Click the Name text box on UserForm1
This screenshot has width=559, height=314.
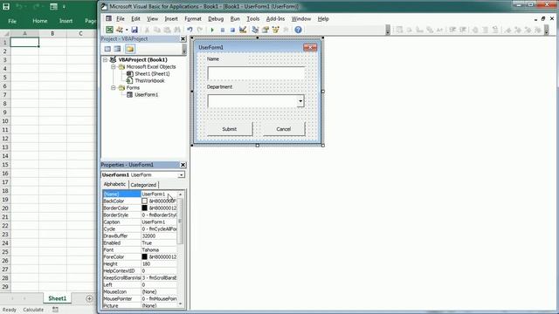pyautogui.click(x=256, y=73)
